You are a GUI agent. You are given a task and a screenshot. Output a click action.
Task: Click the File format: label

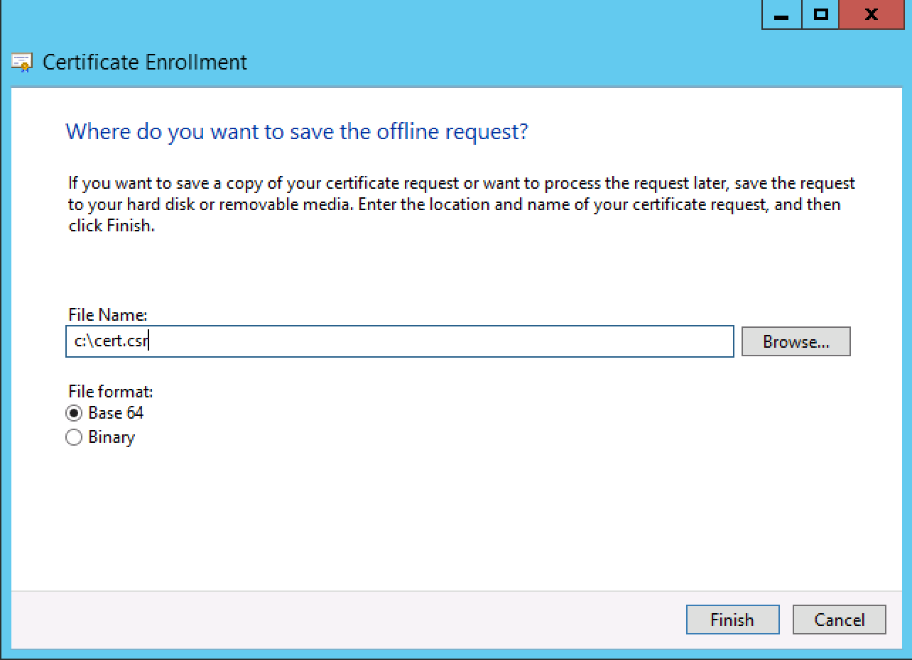click(110, 391)
